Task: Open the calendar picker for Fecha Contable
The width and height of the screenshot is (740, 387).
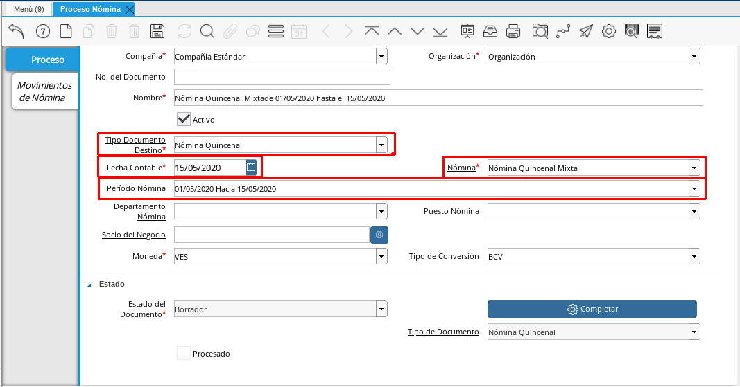Action: pos(251,168)
